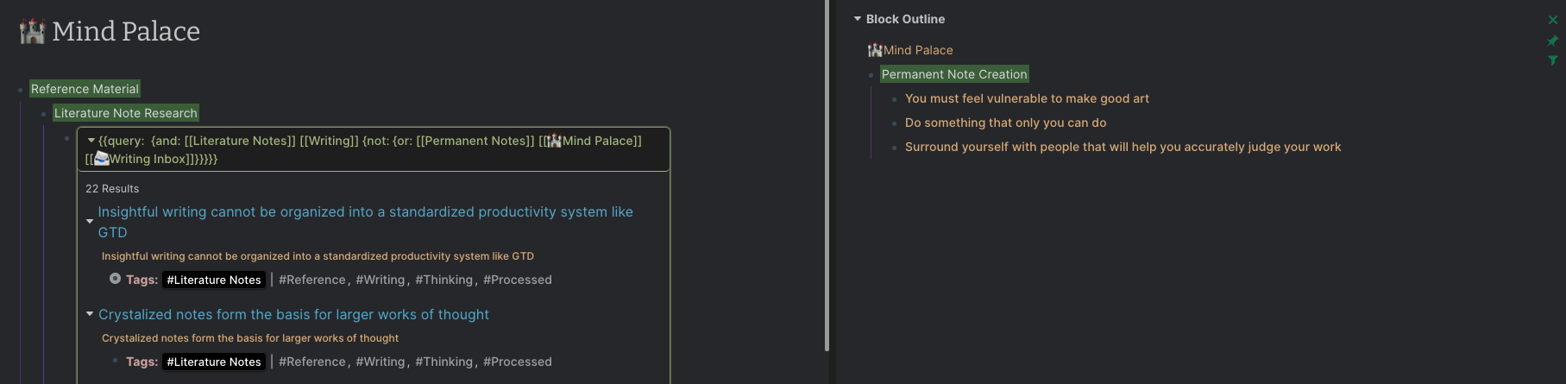This screenshot has width=1566, height=384.
Task: Click the Reference Material block bullet
Action: click(21, 90)
